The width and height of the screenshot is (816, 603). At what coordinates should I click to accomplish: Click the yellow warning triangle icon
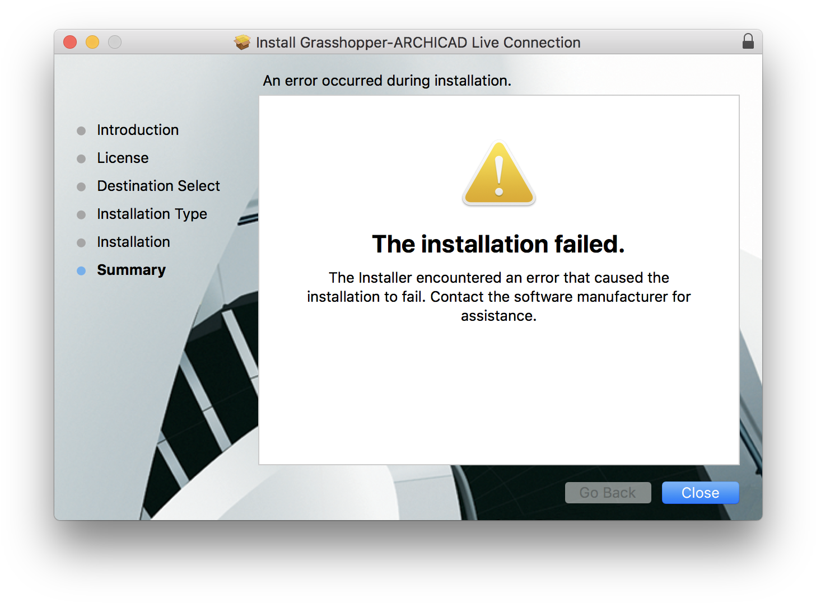pos(499,173)
